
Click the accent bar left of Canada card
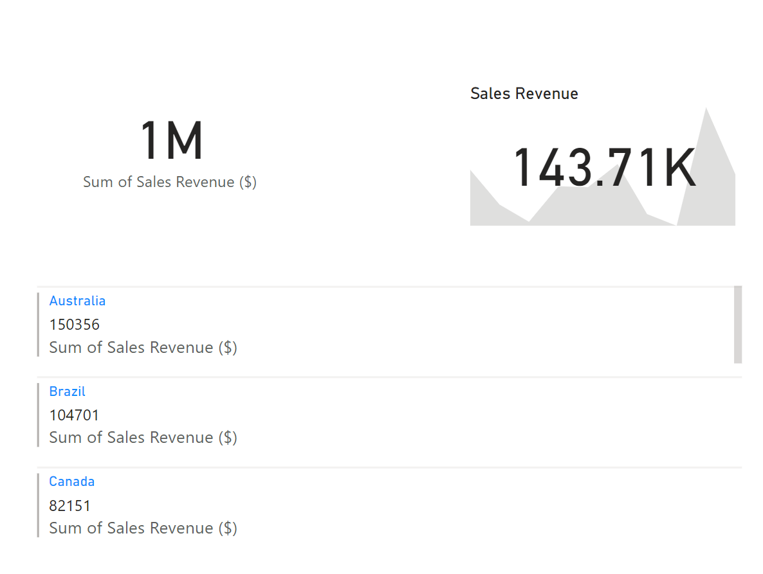pyautogui.click(x=38, y=505)
